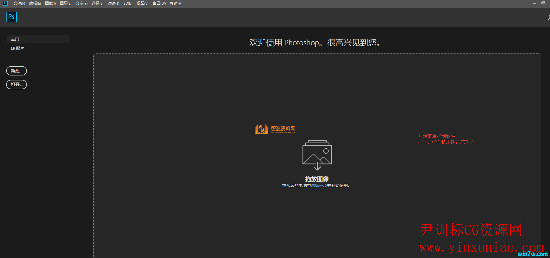Click the drag-and-drop image icon
The image size is (550, 258).
coord(317,155)
